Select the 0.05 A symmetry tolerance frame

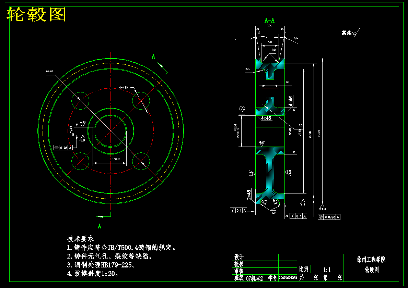point(63,148)
